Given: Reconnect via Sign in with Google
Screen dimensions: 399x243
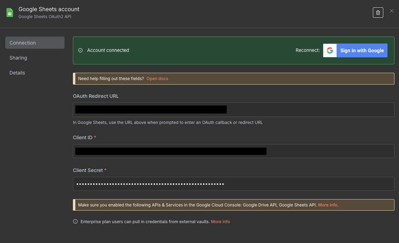Looking at the screenshot, I should [362, 50].
